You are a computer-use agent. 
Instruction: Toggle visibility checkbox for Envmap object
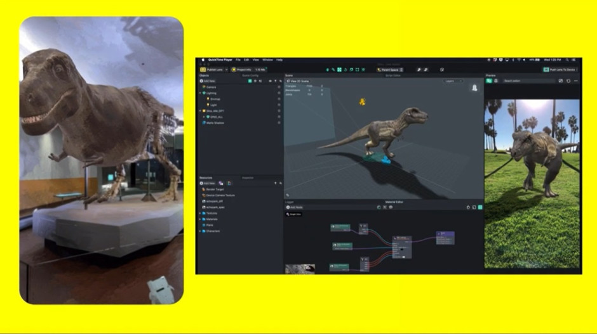(279, 99)
